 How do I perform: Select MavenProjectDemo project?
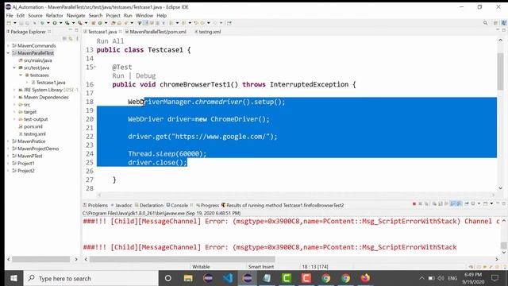tap(38, 149)
